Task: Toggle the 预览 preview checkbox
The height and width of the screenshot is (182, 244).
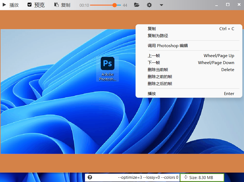Action: click(x=30, y=5)
